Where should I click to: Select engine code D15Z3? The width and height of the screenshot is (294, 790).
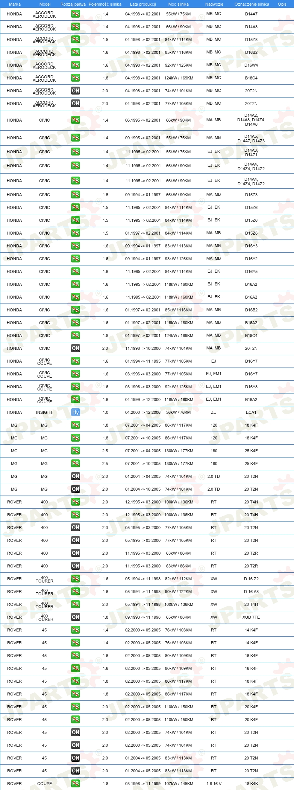(x=251, y=195)
